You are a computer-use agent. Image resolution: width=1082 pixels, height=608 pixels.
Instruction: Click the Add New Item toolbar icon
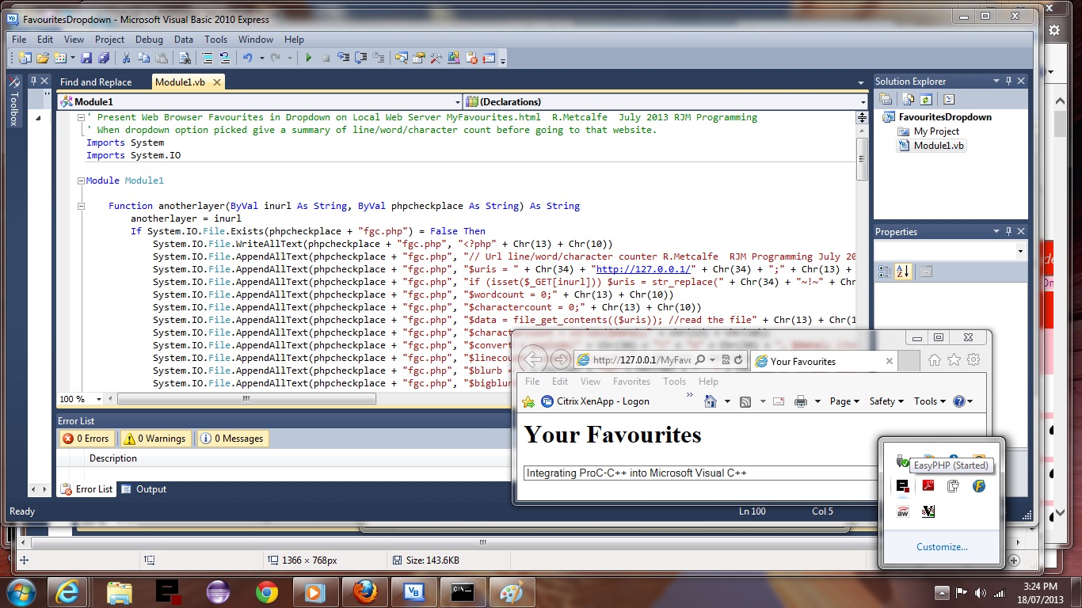pos(60,58)
